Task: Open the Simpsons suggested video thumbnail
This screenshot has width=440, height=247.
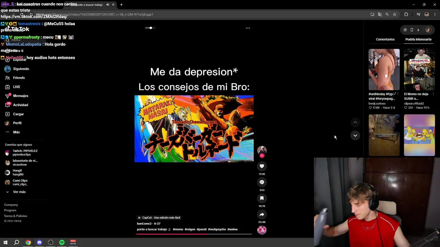Action: [419, 135]
